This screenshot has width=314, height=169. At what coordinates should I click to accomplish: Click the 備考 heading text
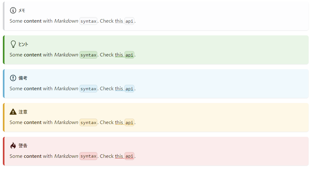coord(23,78)
